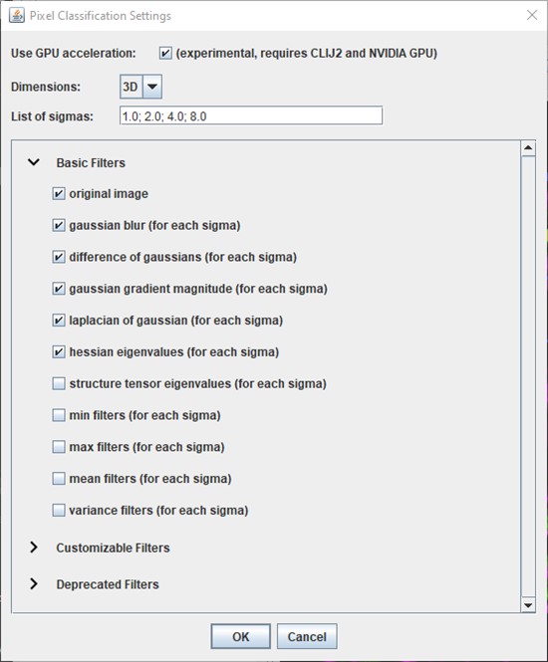
Task: Confirm settings with the OK button
Action: click(241, 636)
